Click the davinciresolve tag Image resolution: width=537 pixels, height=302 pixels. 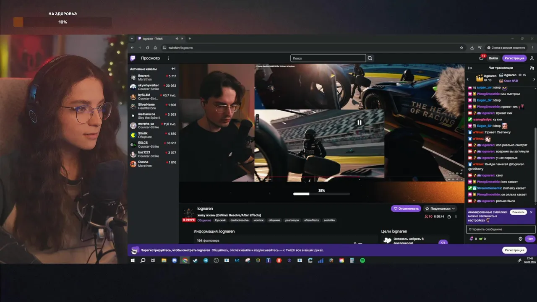point(240,220)
